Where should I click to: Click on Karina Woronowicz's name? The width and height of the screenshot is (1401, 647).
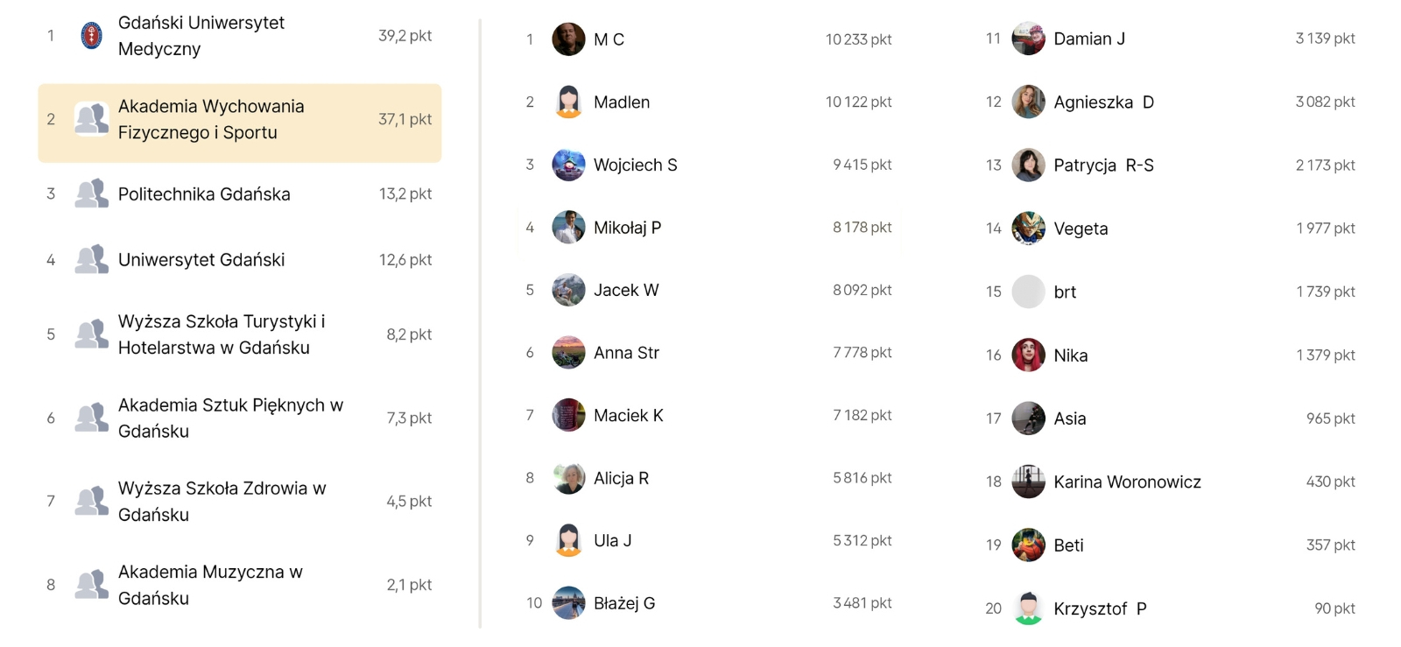1127,482
